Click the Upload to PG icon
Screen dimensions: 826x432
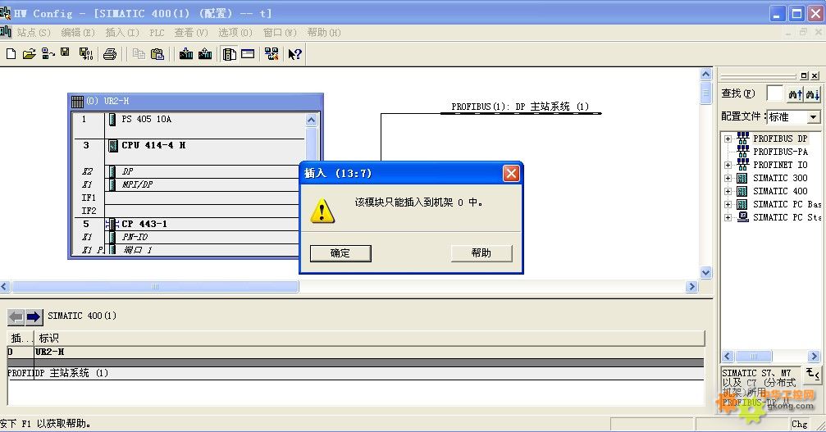point(205,53)
